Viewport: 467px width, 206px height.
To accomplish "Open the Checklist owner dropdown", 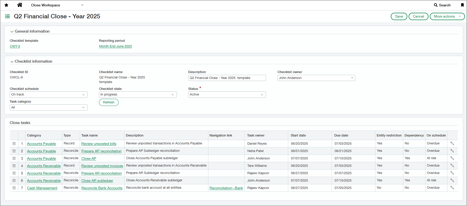I will coord(316,78).
